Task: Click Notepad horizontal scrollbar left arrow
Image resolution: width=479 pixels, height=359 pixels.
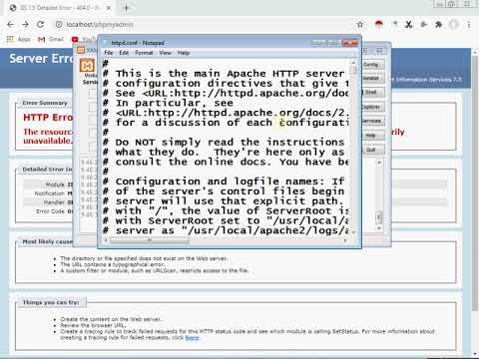Action: pyautogui.click(x=106, y=240)
